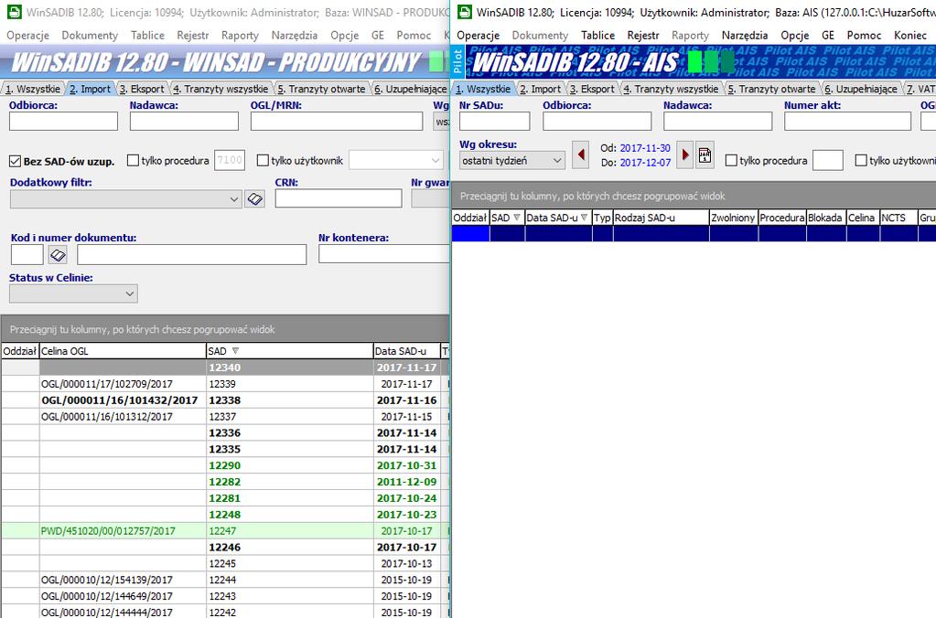Select row OGL/000011/16/101432/2017
Screen dimensions: 936x618
click(224, 400)
